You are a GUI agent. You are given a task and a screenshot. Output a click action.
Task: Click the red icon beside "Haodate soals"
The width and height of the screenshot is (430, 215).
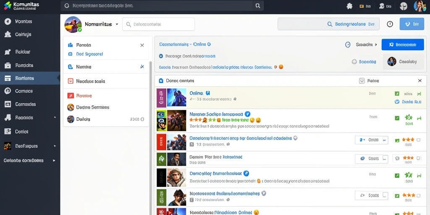71,81
